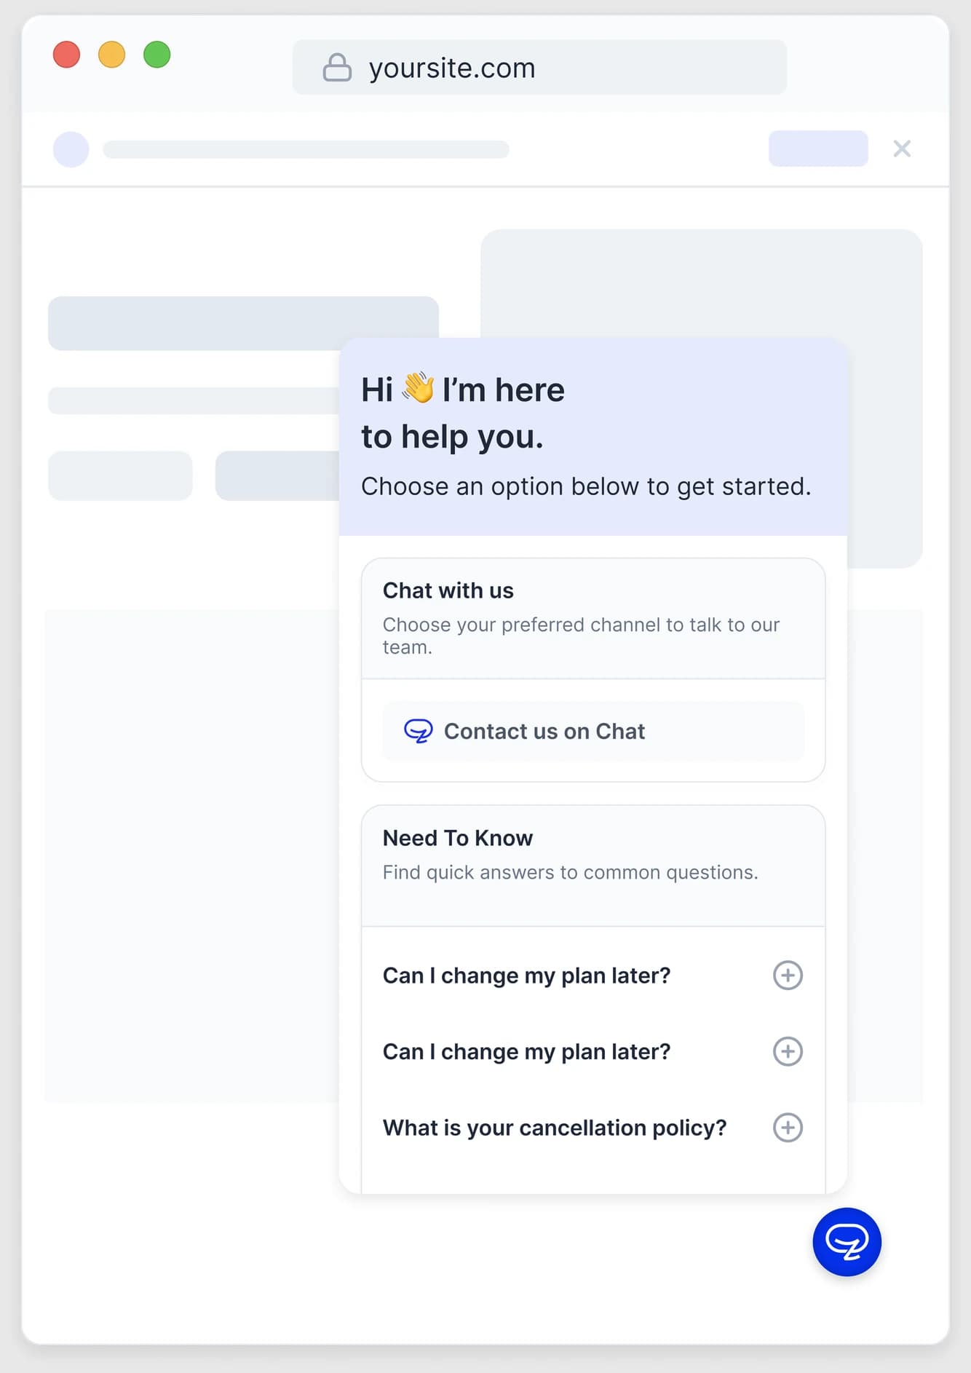971x1373 pixels.
Task: Select the 'Chat with us' card heading
Action: (448, 590)
